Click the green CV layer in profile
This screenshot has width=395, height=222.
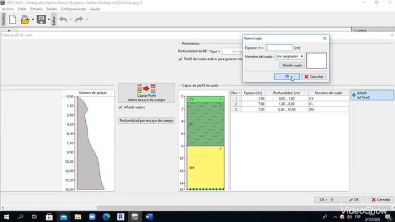[x=206, y=99]
